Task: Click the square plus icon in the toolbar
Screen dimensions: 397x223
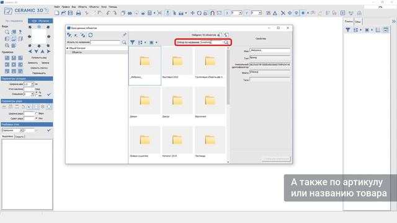Action: (x=342, y=12)
